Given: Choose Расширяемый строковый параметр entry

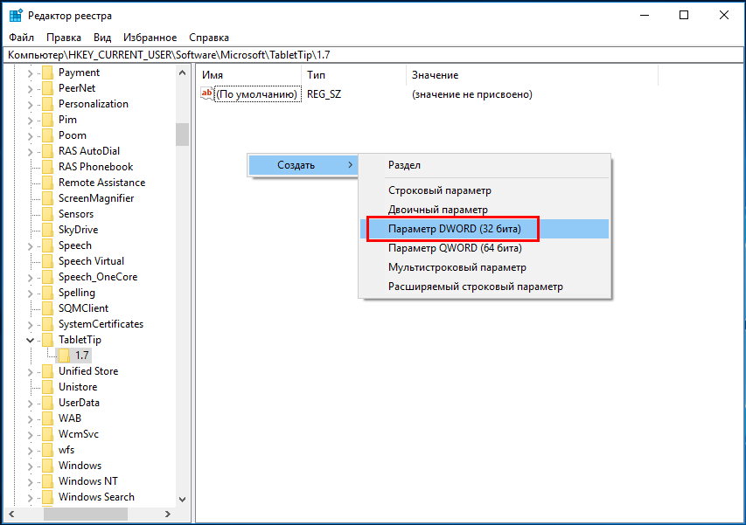Looking at the screenshot, I should [x=485, y=287].
